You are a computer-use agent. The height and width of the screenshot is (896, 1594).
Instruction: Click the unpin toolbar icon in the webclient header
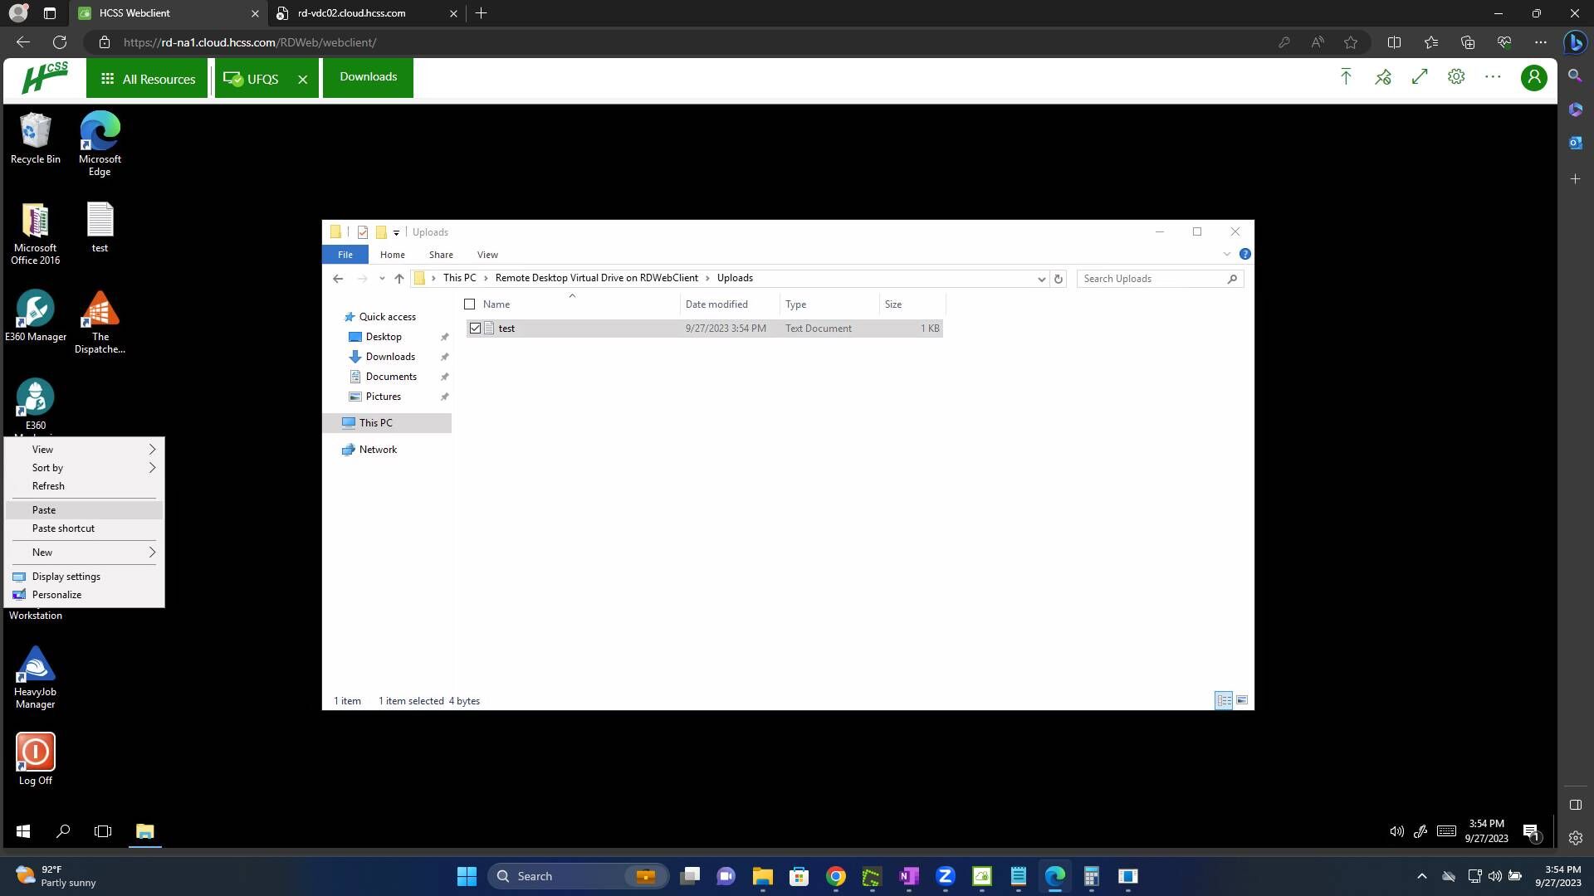click(1382, 76)
